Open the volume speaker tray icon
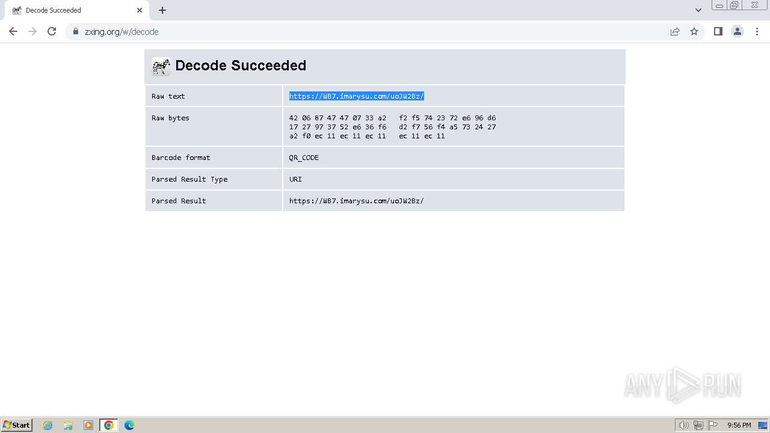This screenshot has width=770, height=433. coord(683,425)
